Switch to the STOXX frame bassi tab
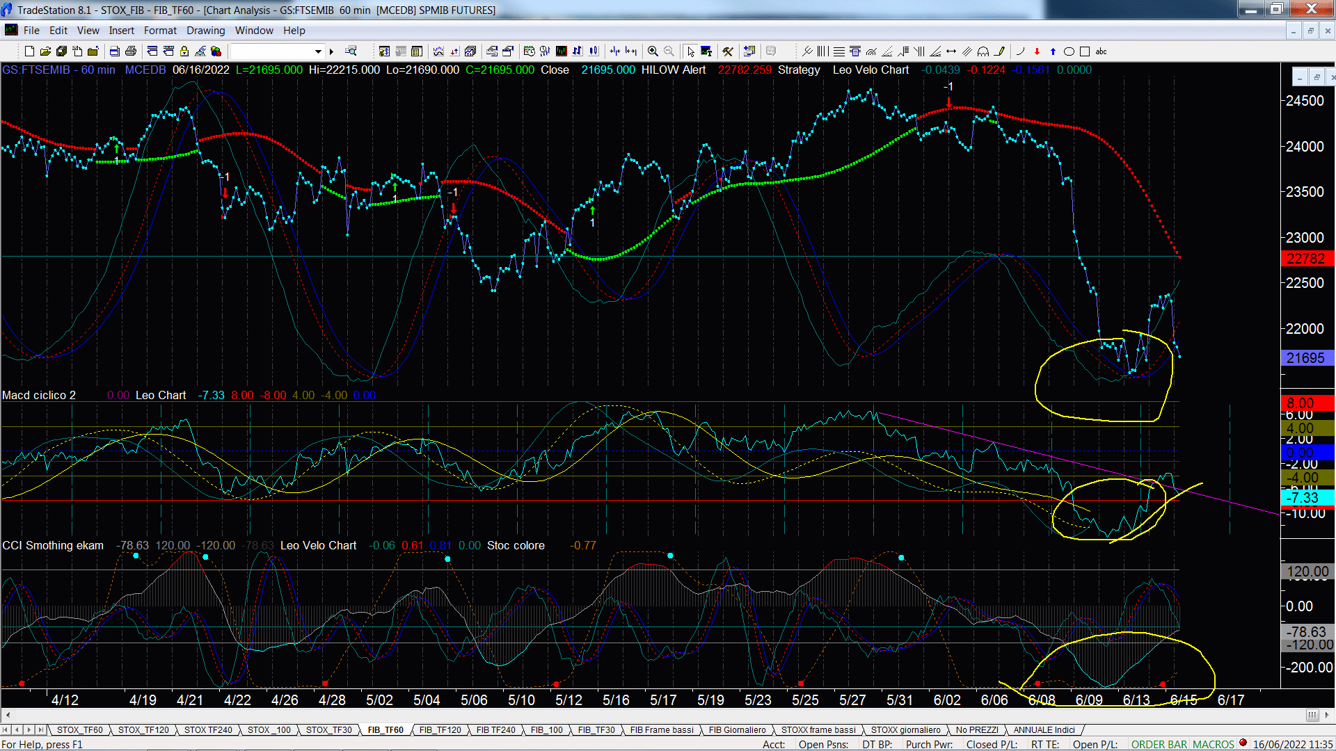This screenshot has width=1336, height=751. (x=818, y=730)
